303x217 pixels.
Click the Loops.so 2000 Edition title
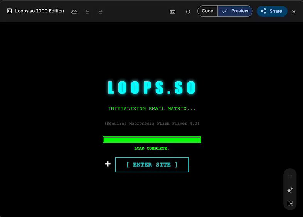[39, 11]
